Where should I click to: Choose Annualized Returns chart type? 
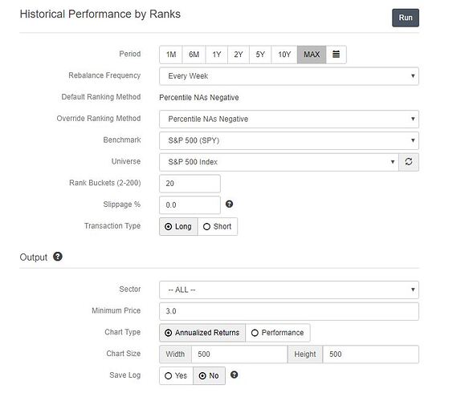(202, 333)
